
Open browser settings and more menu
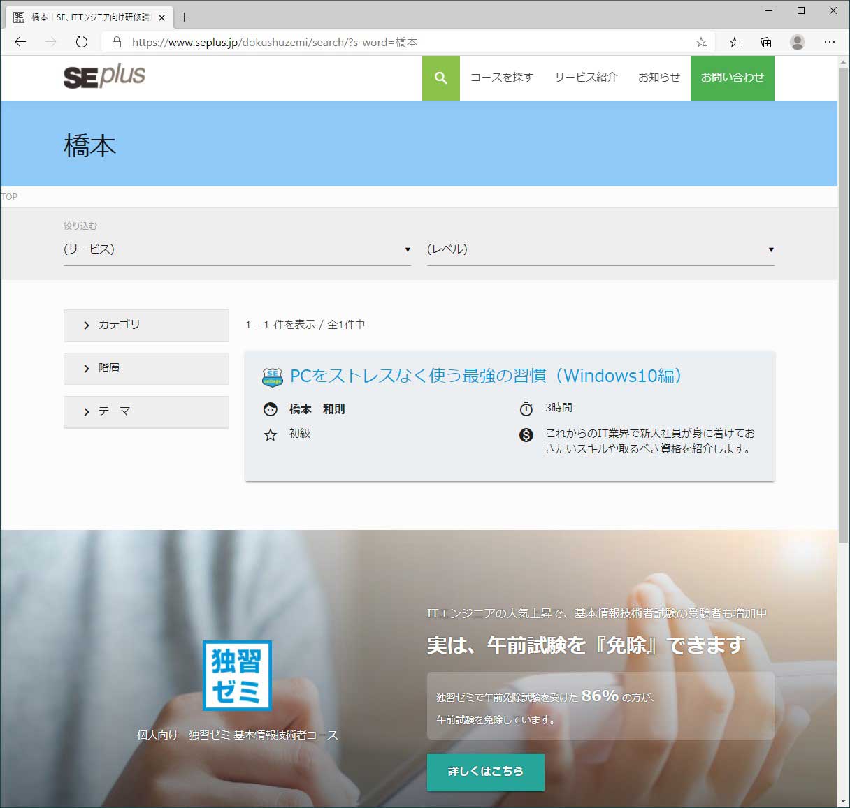830,42
